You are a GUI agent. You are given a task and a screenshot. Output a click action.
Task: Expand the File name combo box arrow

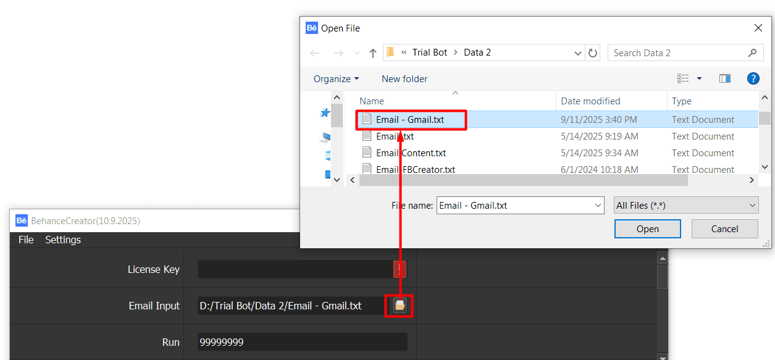pos(597,206)
